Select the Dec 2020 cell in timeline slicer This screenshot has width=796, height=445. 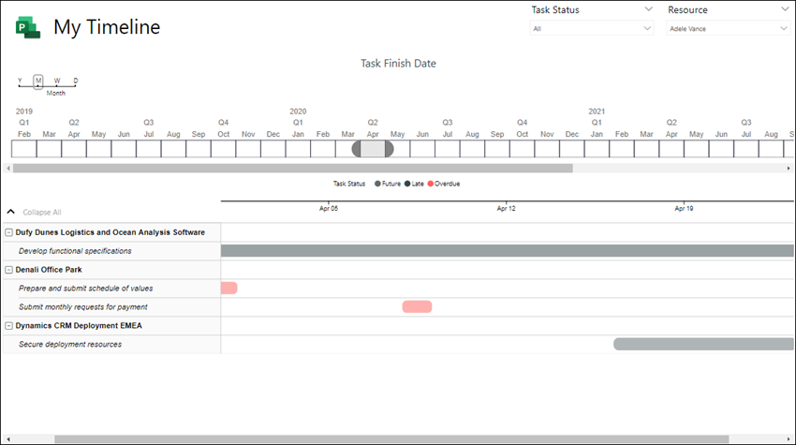pos(571,149)
